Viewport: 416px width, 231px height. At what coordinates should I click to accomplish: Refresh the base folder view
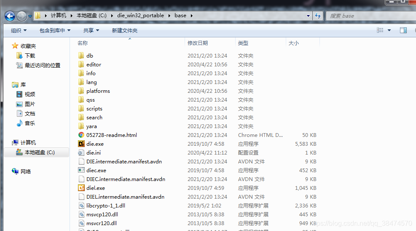point(317,16)
